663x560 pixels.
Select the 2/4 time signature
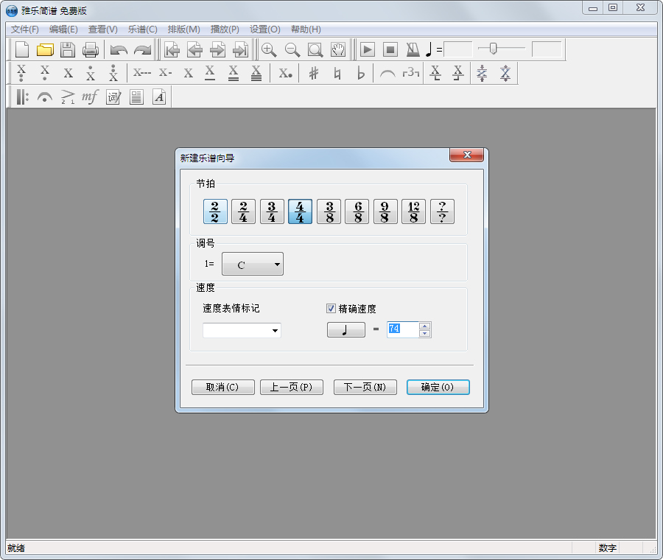243,211
